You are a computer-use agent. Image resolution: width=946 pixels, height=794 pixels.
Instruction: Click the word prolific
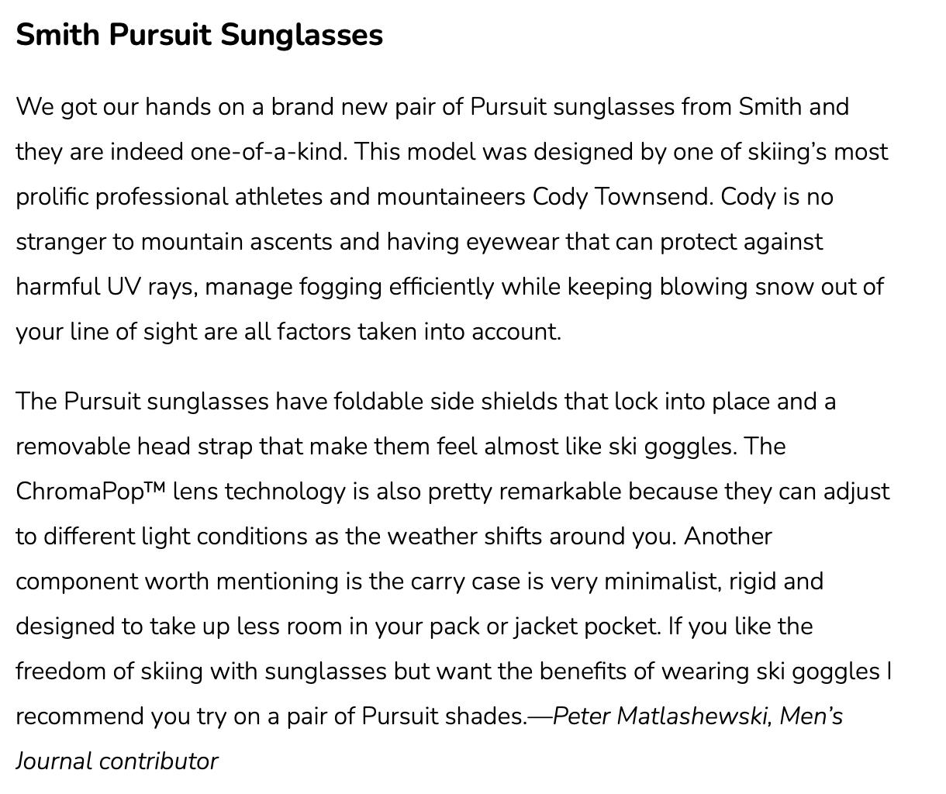coord(52,198)
